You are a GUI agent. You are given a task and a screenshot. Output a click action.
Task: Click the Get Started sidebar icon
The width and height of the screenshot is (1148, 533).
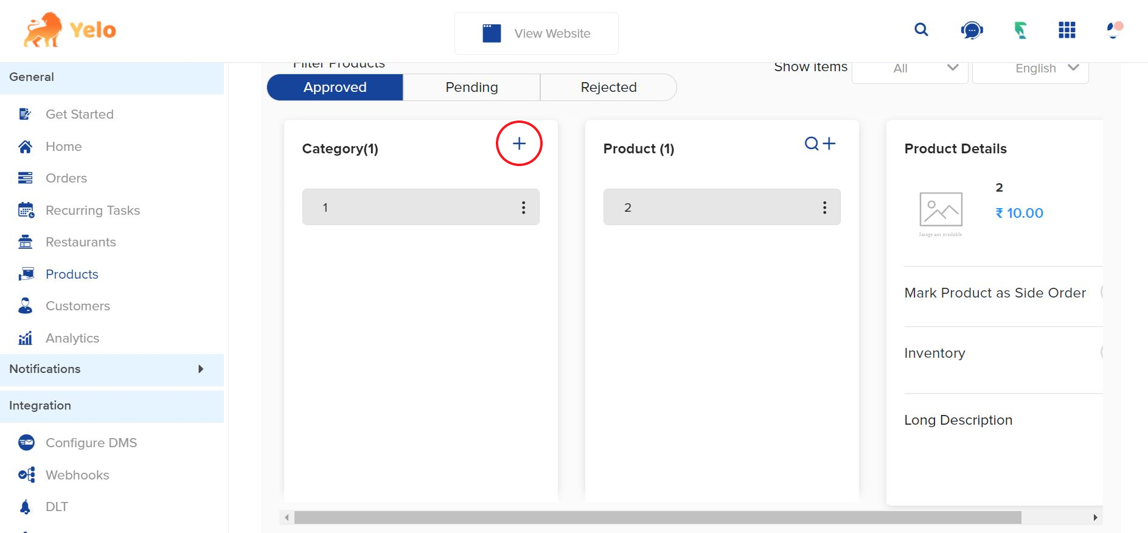(x=25, y=114)
